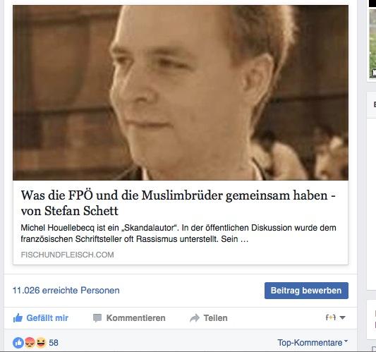Click the 58 reactions count
The width and height of the screenshot is (376, 352).
pyautogui.click(x=54, y=343)
